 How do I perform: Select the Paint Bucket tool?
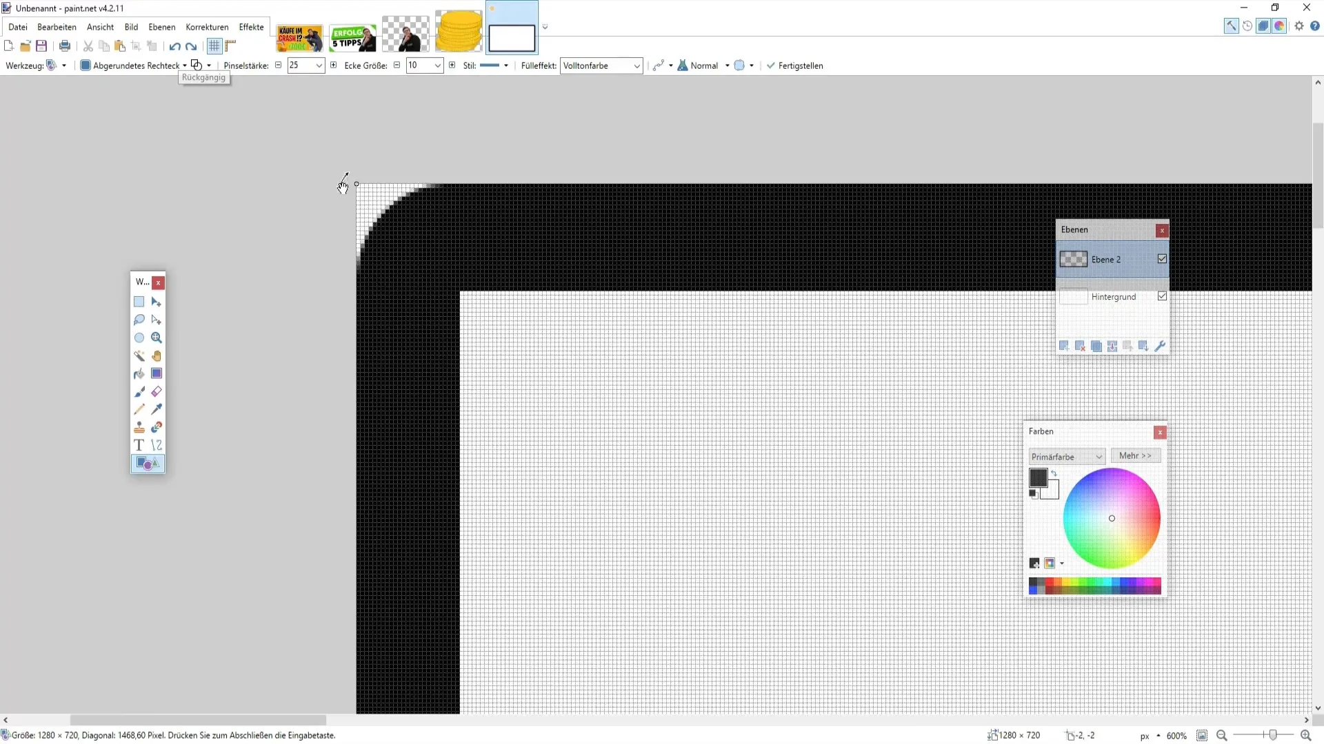coord(139,373)
